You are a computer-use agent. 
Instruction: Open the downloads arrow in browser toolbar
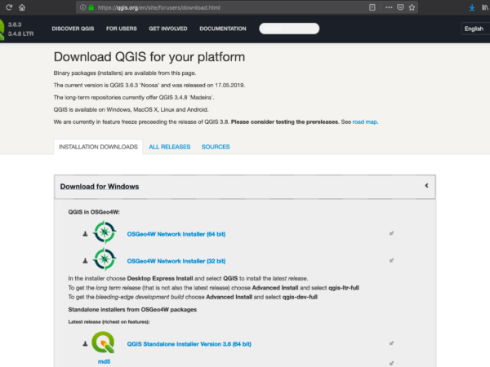(x=472, y=7)
